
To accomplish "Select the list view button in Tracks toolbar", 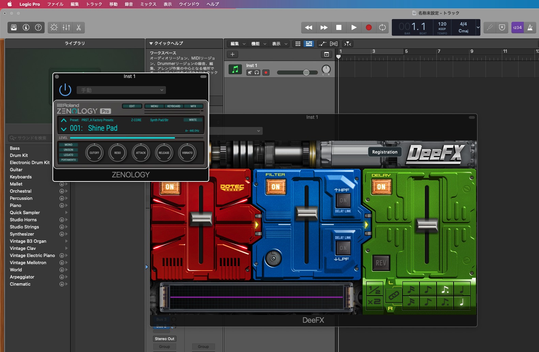I will tap(309, 44).
